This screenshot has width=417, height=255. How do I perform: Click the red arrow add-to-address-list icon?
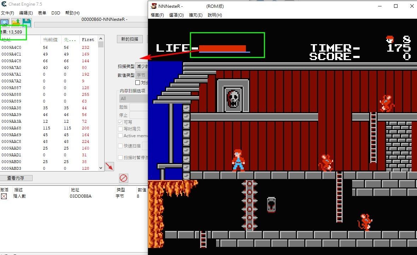[x=109, y=166]
